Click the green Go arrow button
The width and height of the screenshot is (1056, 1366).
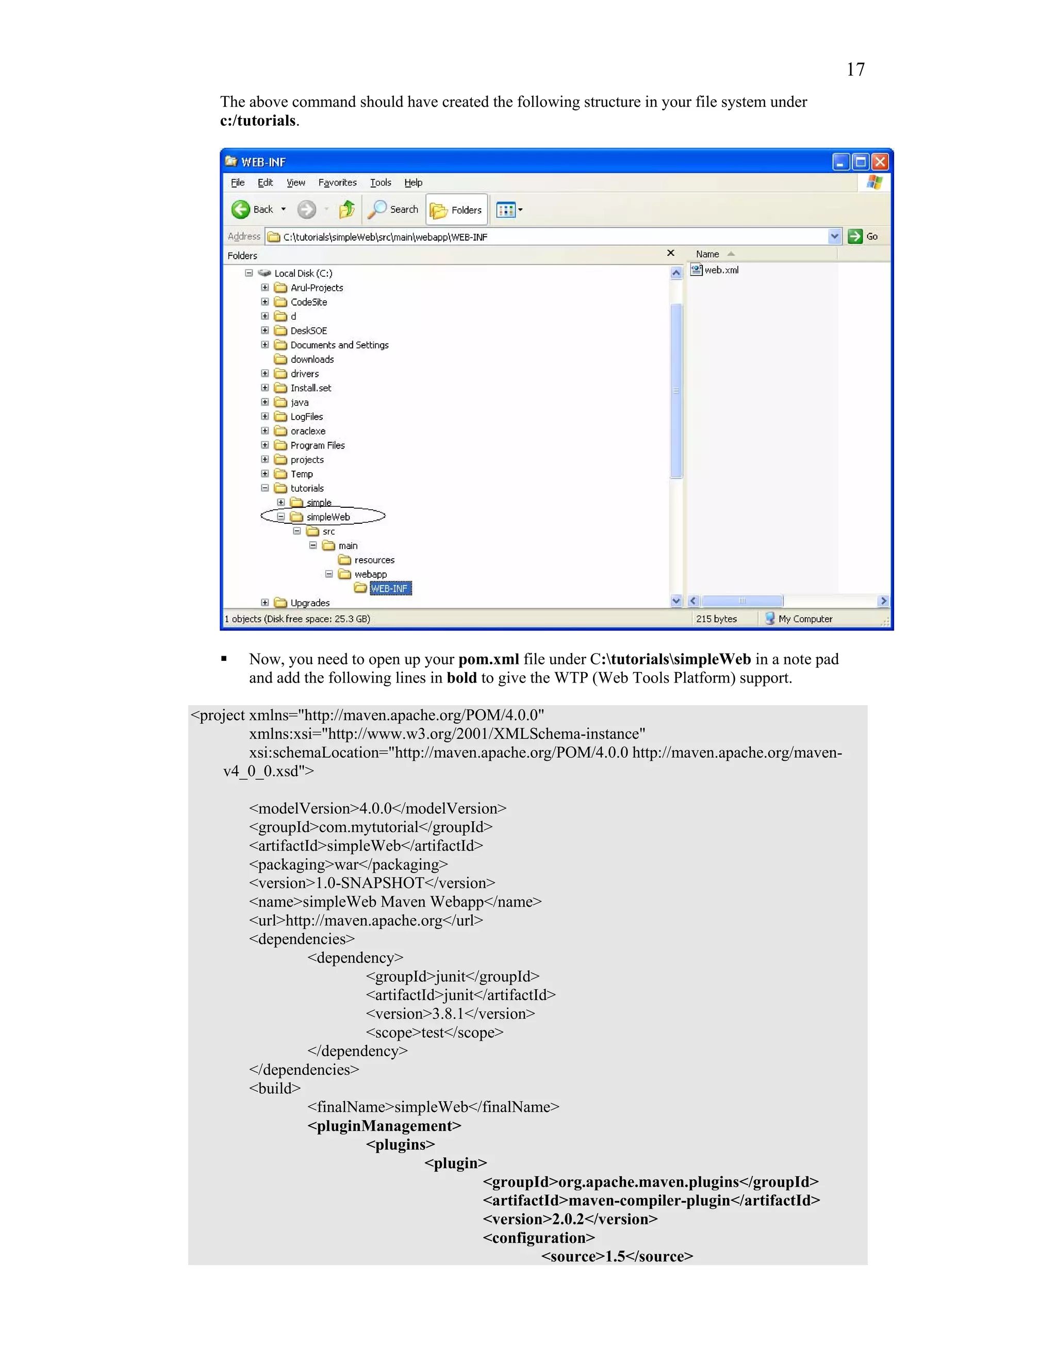point(855,237)
